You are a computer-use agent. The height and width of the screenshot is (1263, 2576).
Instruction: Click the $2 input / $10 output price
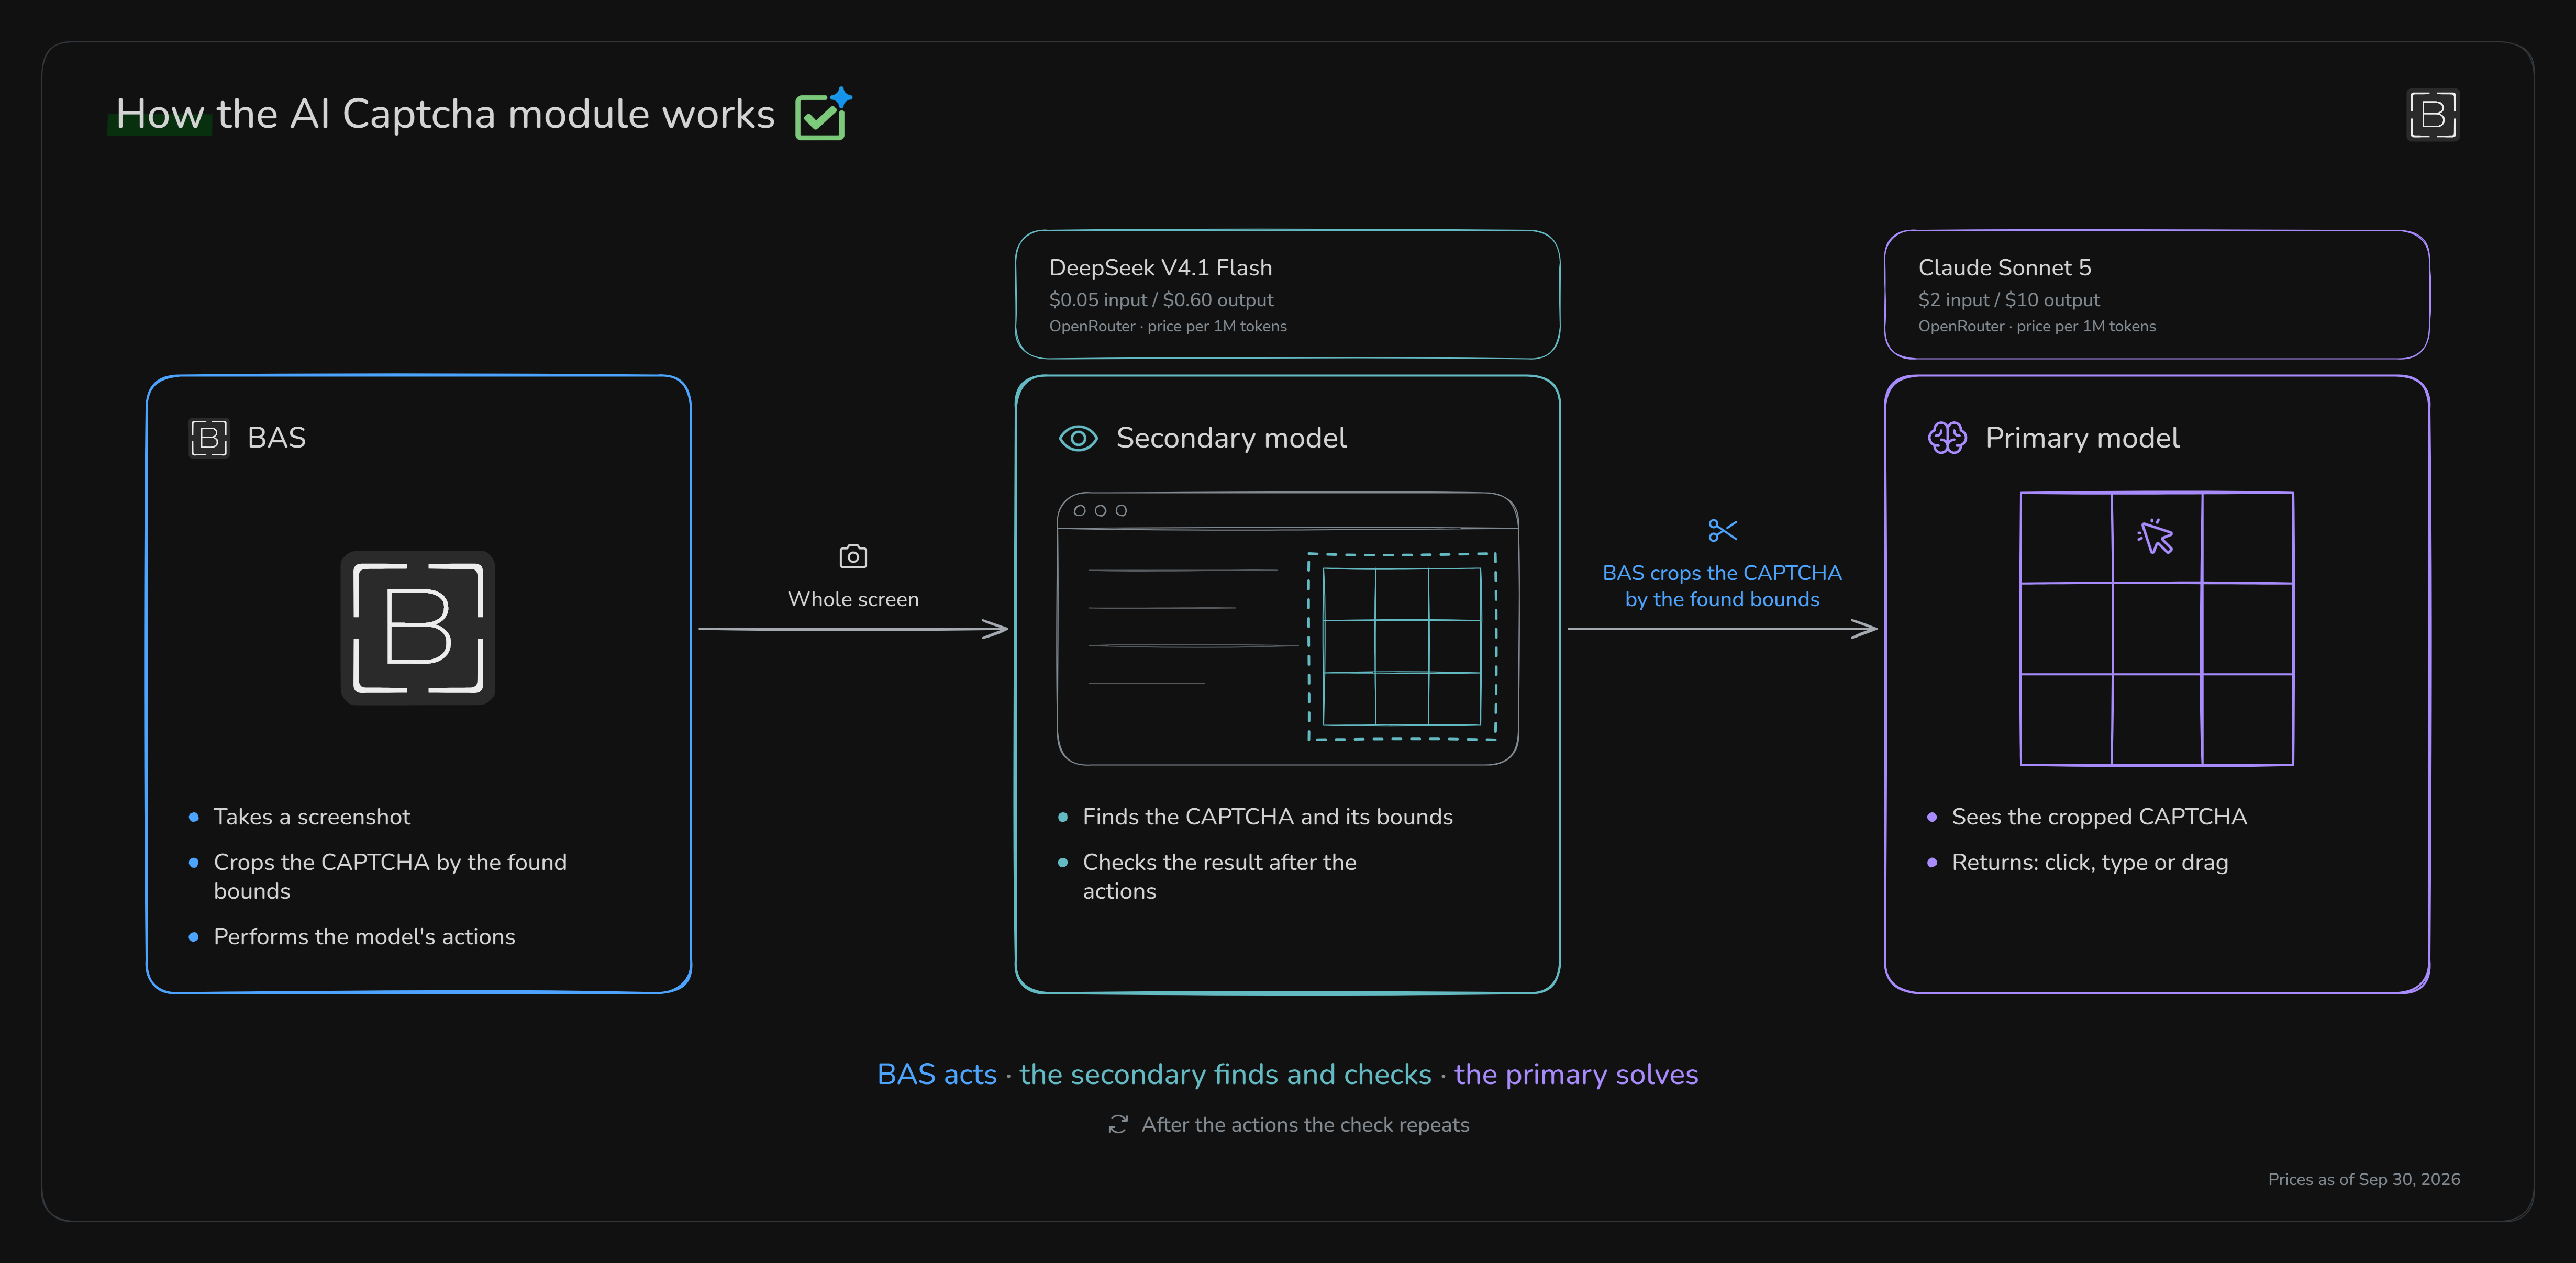pyautogui.click(x=2008, y=300)
